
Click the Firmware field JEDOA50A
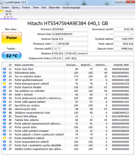pos(70,29)
